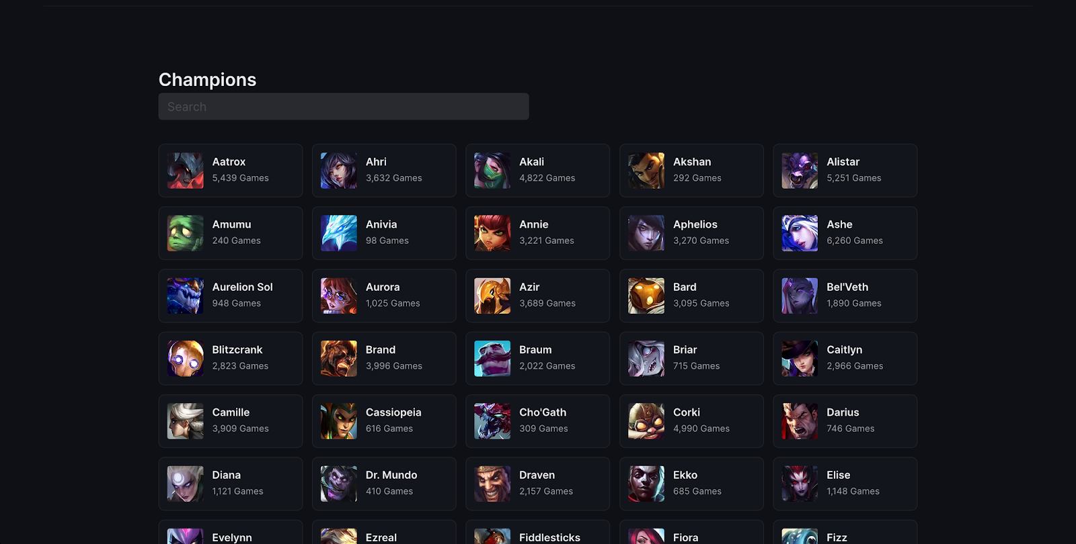1076x544 pixels.
Task: Select the Ashe champion name
Action: 839,224
